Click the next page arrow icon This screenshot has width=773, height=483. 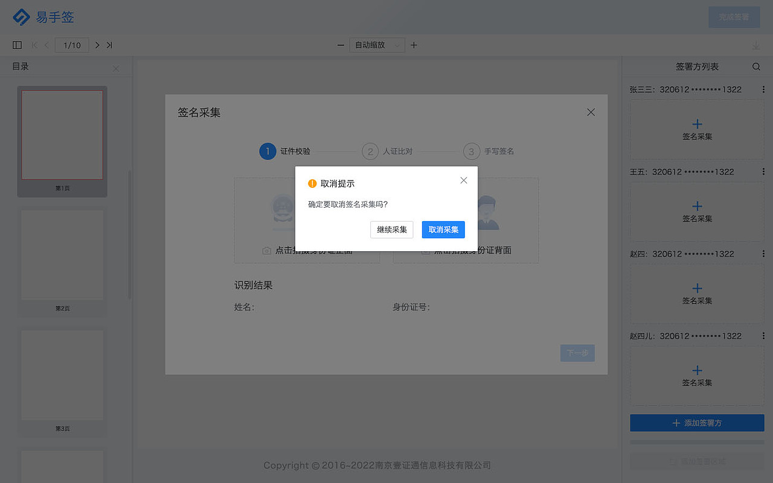pos(97,45)
